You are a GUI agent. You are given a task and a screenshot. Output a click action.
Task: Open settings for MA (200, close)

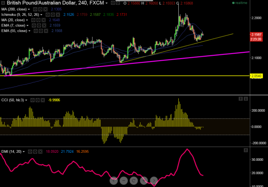[40, 9]
